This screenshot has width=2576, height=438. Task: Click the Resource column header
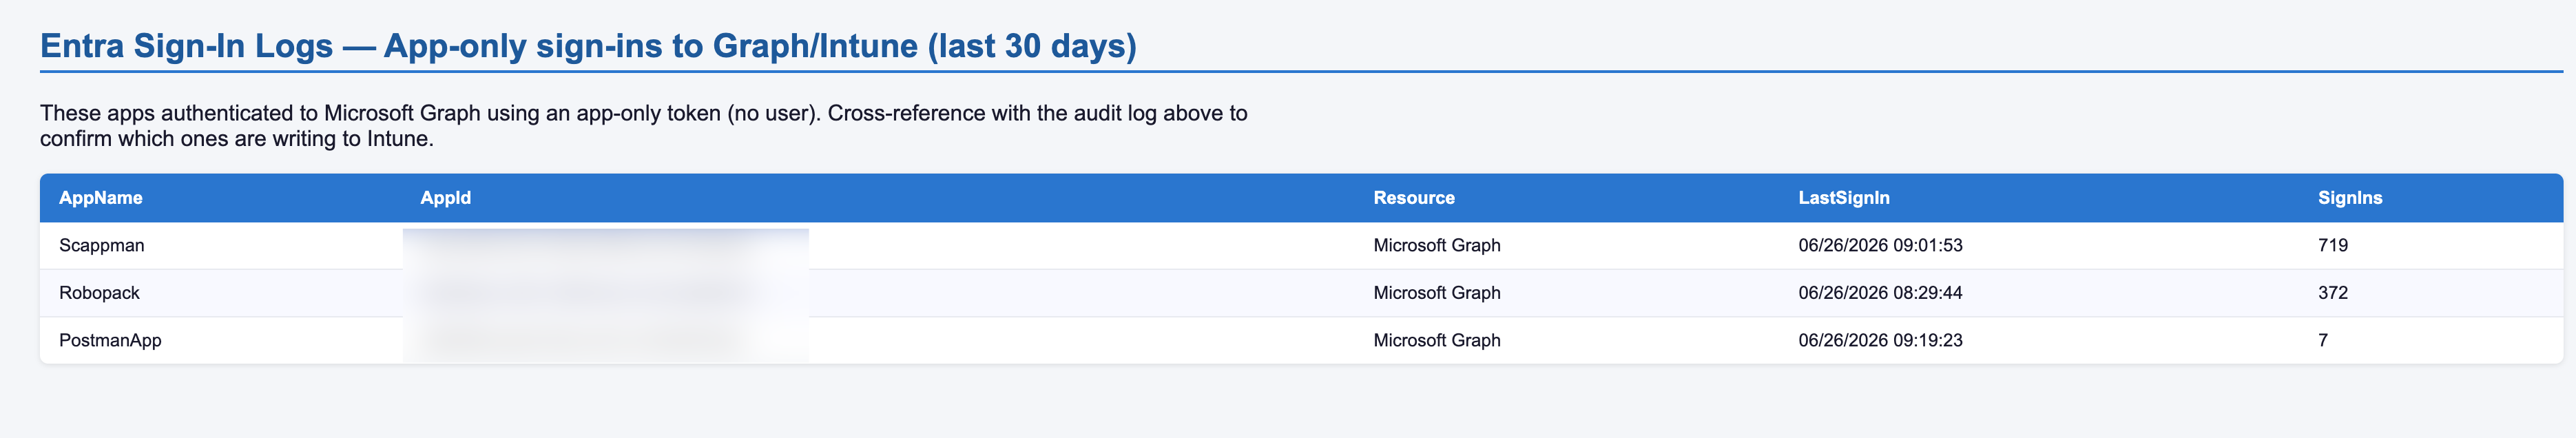pyautogui.click(x=1414, y=198)
